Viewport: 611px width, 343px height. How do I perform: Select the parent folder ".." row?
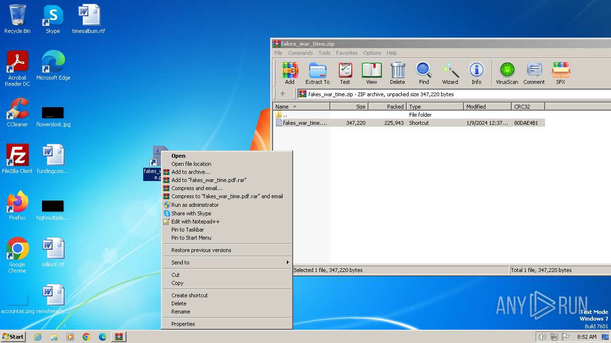(409, 115)
